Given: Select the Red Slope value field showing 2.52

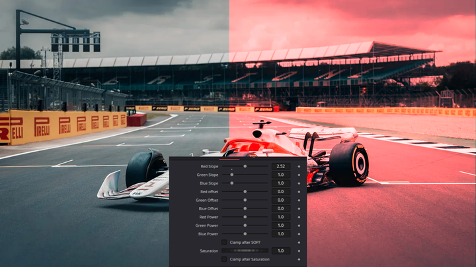Looking at the screenshot, I should coord(280,166).
